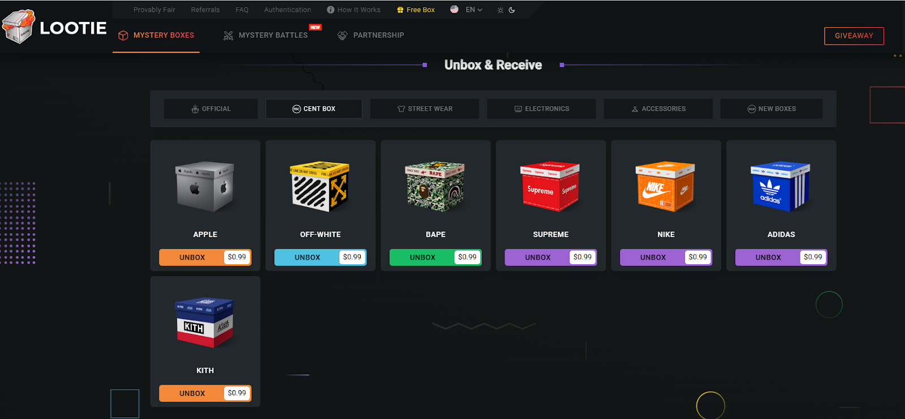Open the Partnership tab

(370, 35)
